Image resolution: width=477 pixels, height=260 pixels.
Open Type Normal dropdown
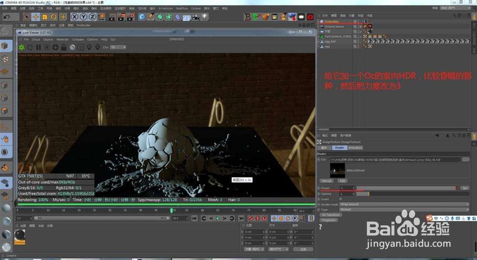tap(404, 209)
